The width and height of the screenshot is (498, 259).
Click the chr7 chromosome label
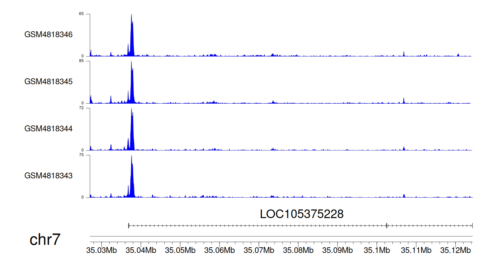pyautogui.click(x=45, y=240)
